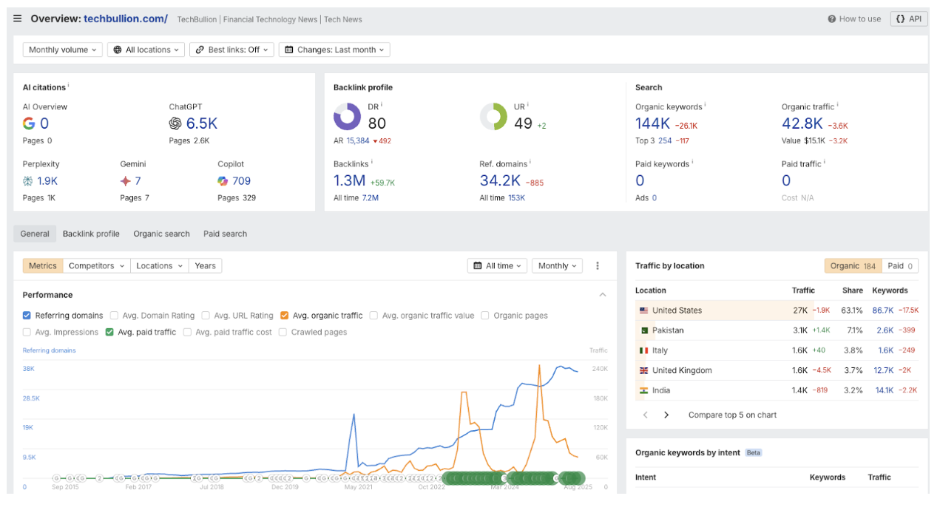Screen dimensions: 940x510
Task: Open the hamburger menu icon
Action: pyautogui.click(x=18, y=18)
